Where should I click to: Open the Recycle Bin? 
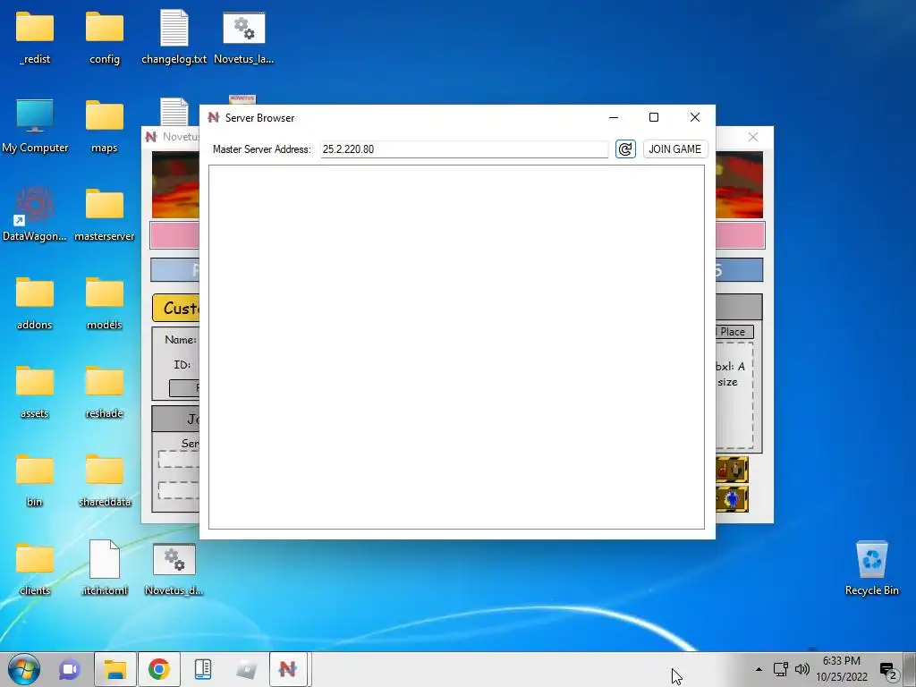click(x=871, y=568)
